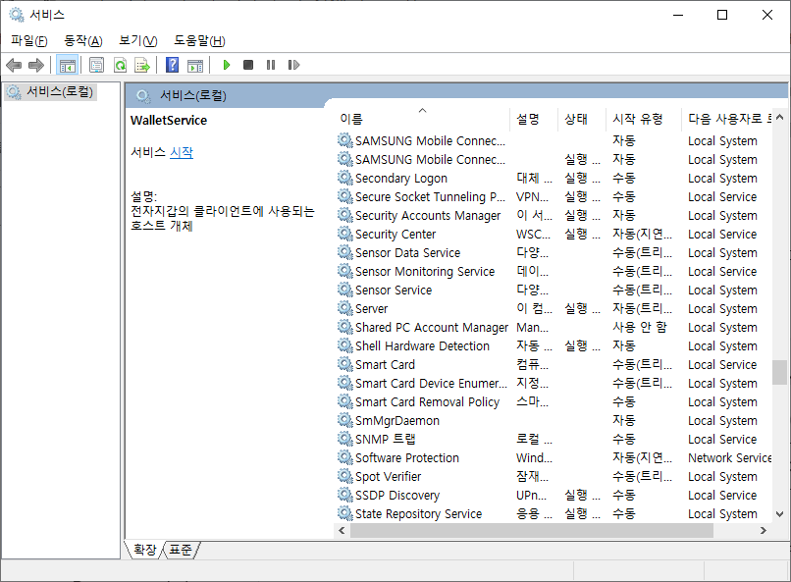791x582 pixels.
Task: Click the horizontal scrollbar right arrow
Action: 764,531
